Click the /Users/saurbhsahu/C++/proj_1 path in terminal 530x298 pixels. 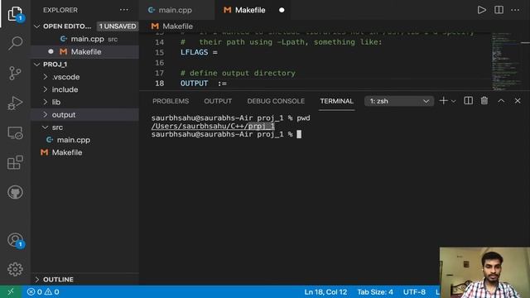(213, 126)
